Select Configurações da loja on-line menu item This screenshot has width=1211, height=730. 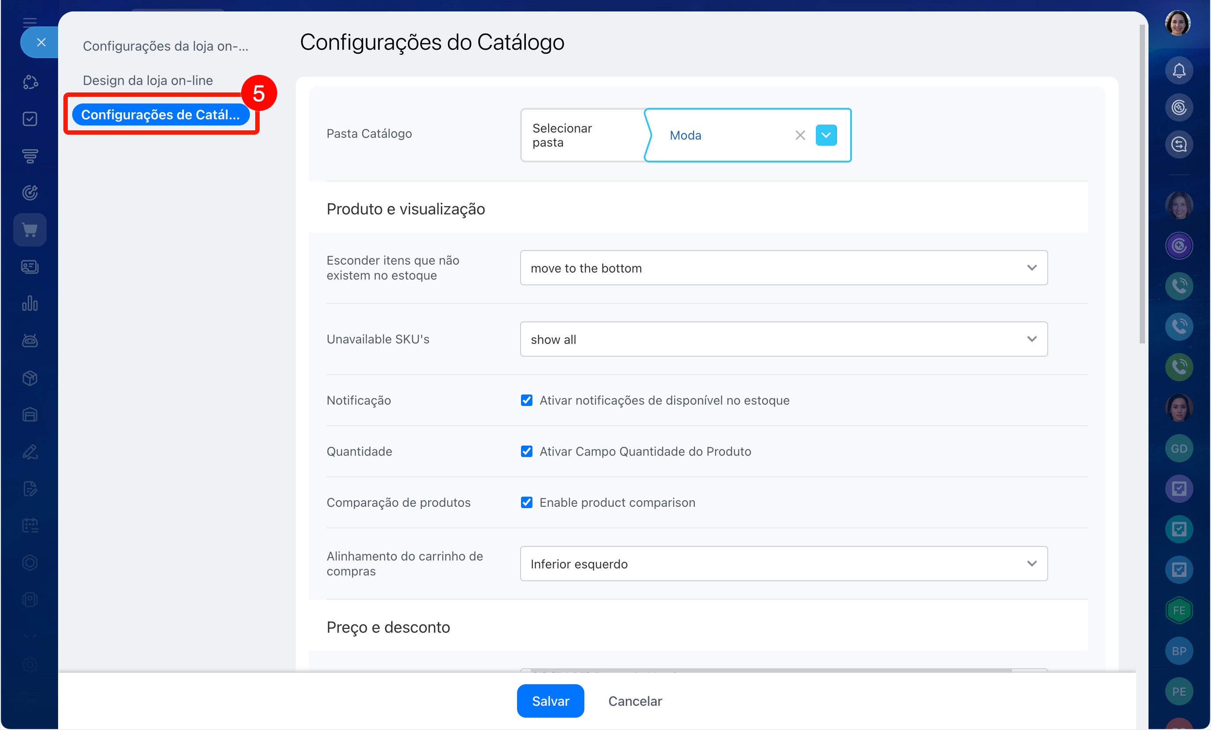pos(165,46)
